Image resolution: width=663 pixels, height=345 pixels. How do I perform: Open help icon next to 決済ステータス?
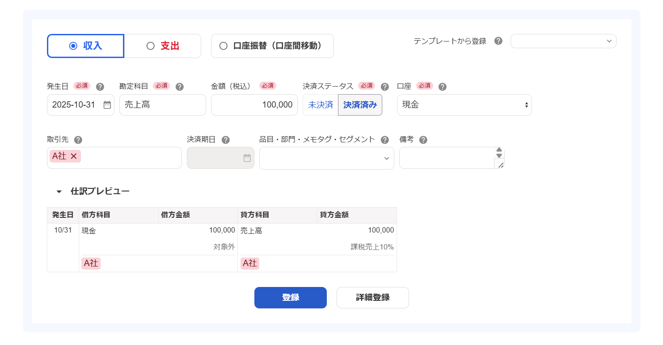[384, 87]
